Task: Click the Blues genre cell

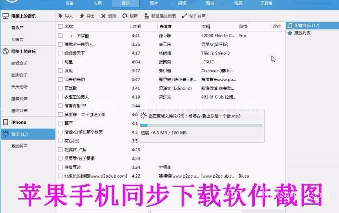Action: pyautogui.click(x=244, y=176)
